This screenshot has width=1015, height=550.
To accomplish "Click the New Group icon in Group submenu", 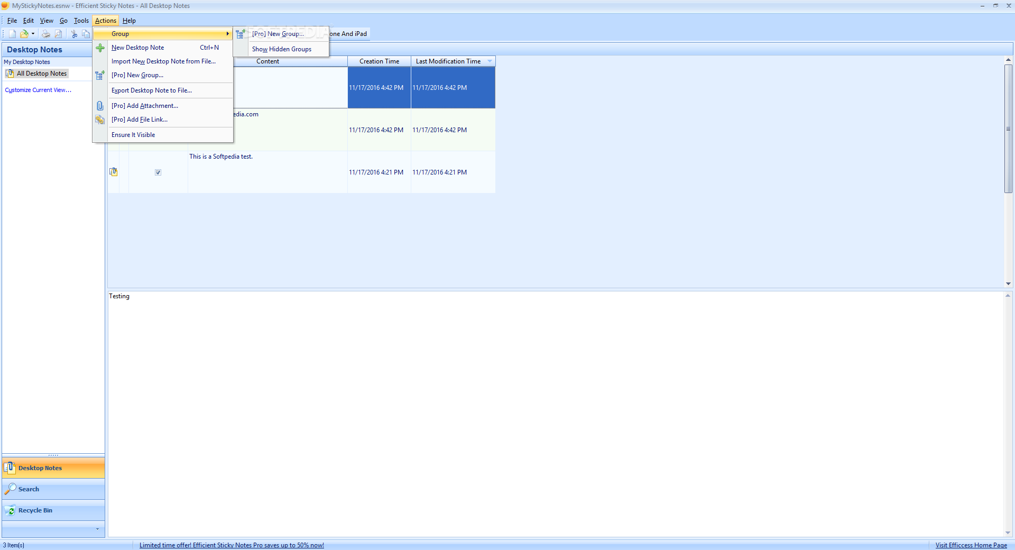I will tap(241, 34).
